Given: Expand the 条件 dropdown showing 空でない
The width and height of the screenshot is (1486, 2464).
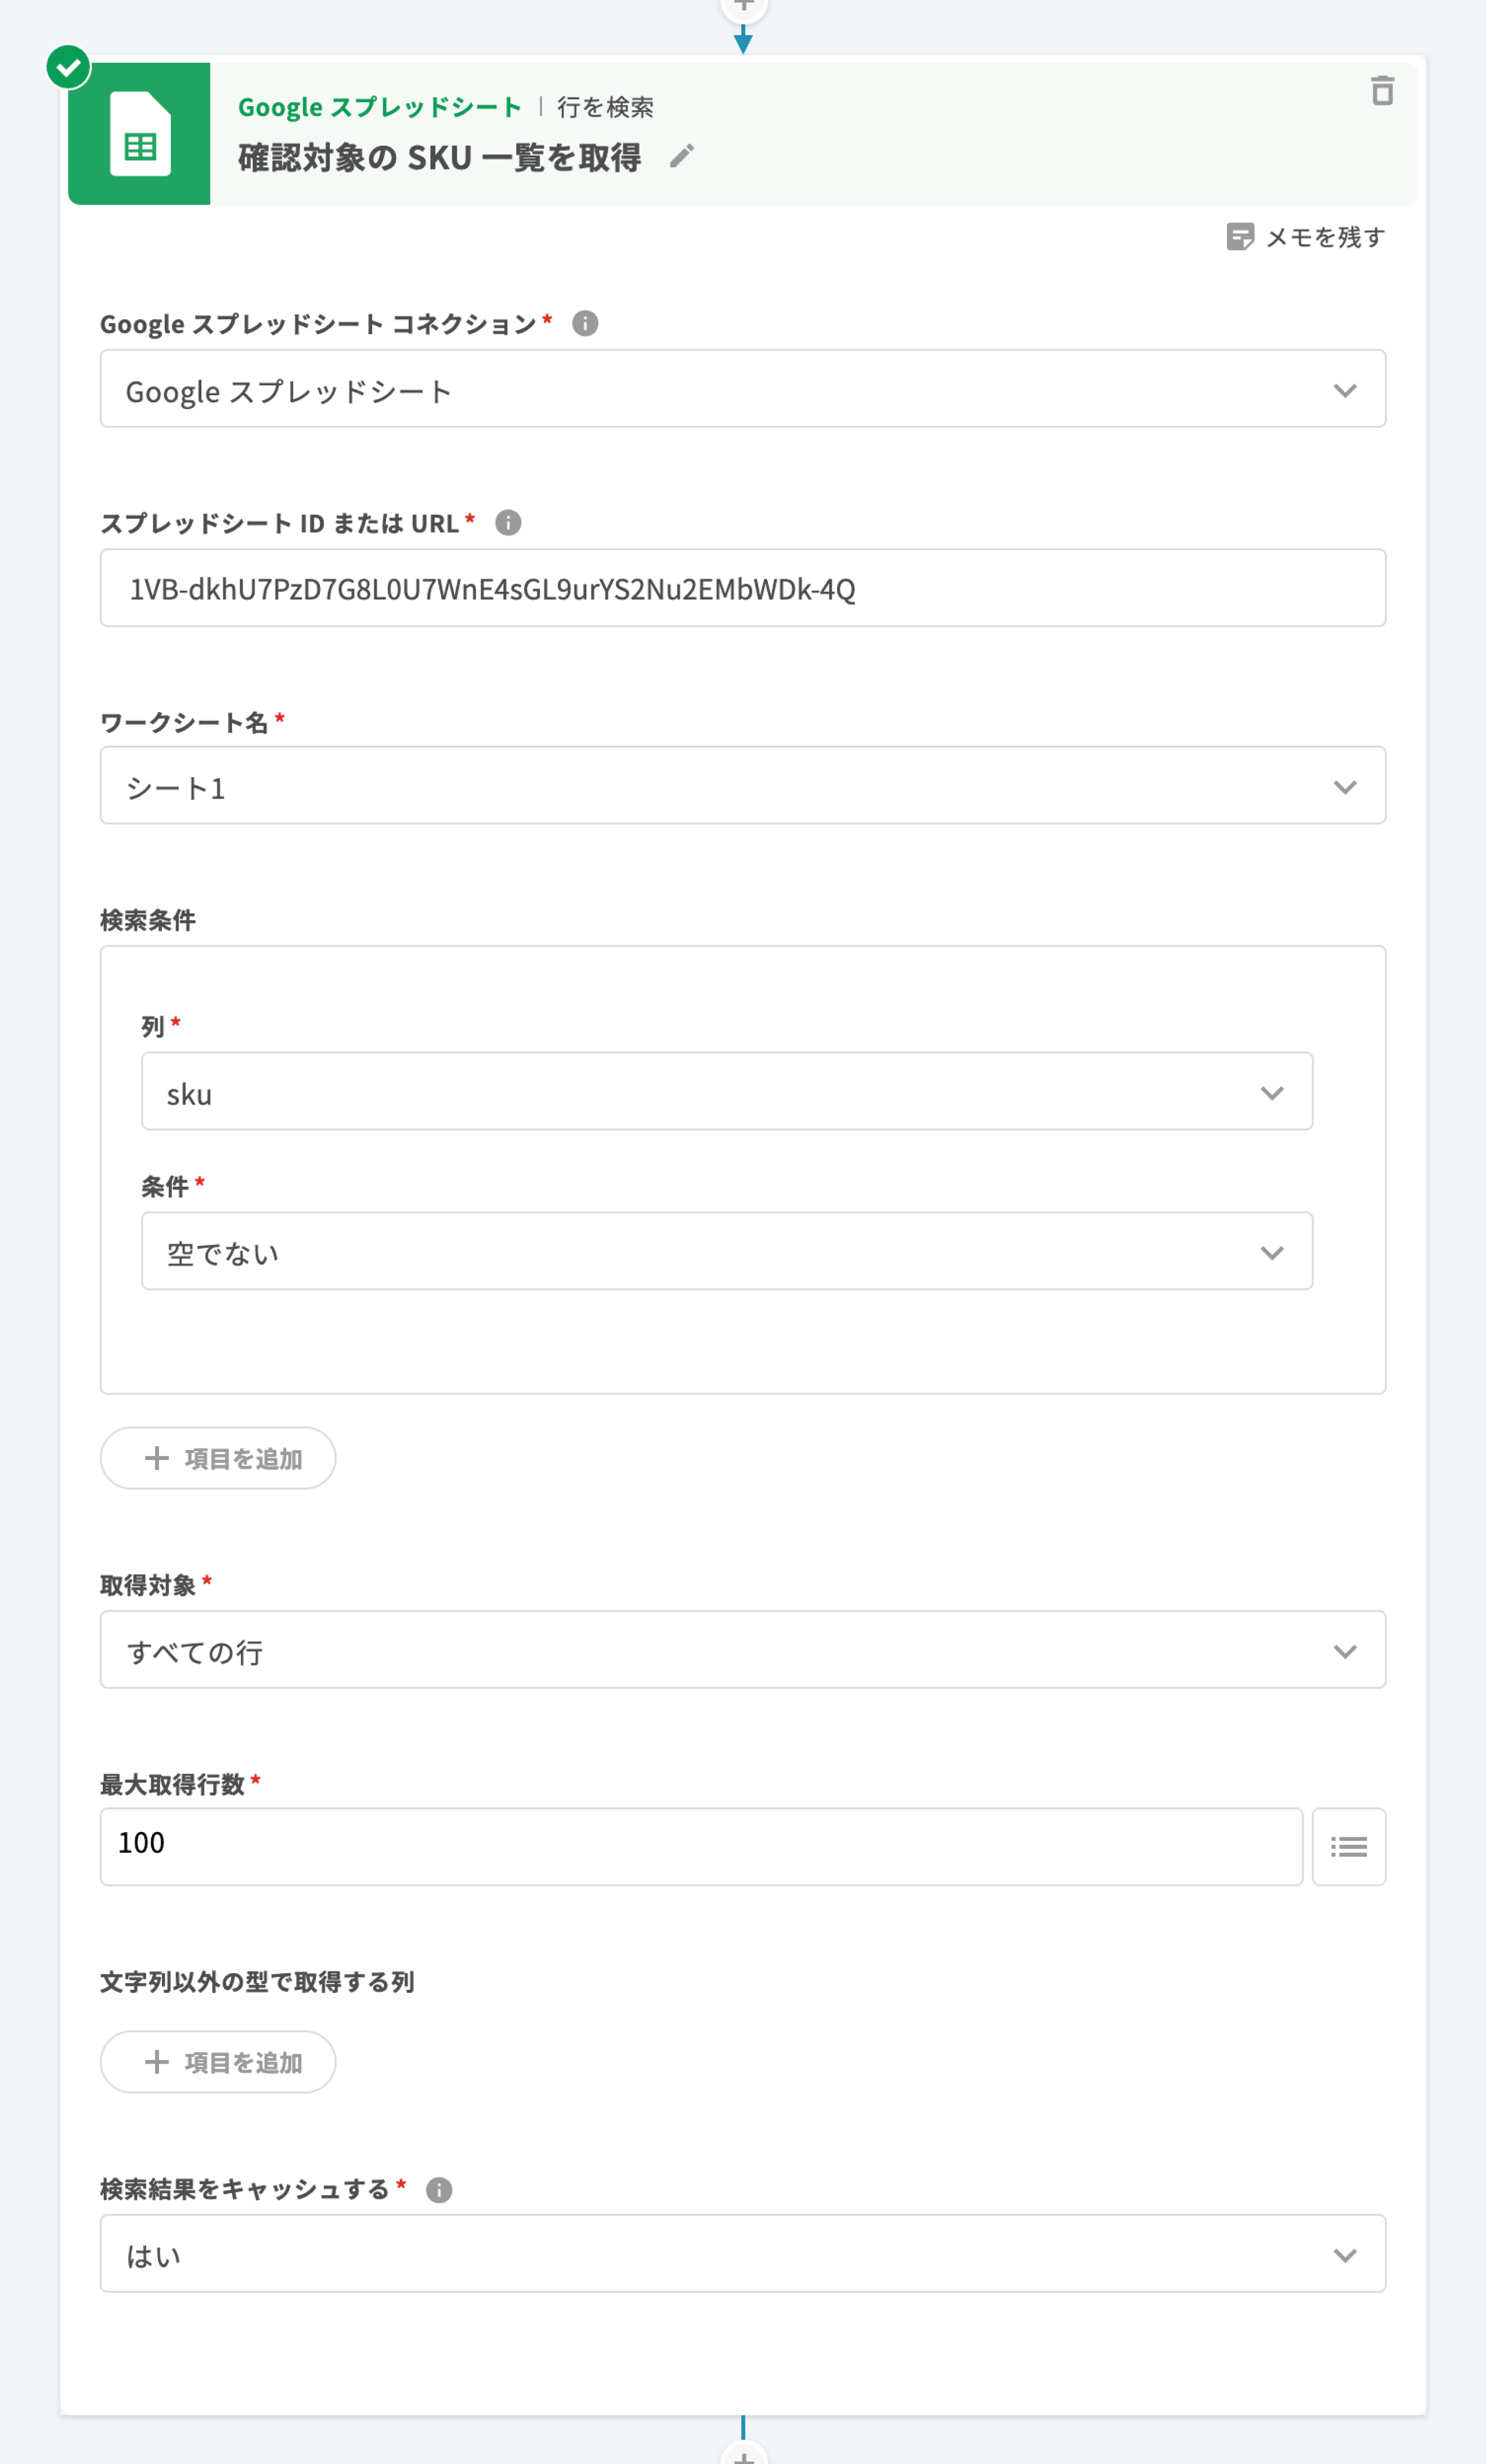Looking at the screenshot, I should tap(726, 1252).
